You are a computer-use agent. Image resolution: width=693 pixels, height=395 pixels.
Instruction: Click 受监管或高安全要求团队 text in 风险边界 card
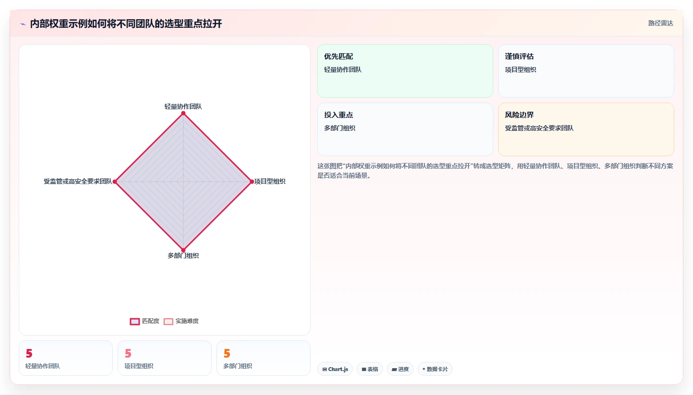(x=539, y=128)
